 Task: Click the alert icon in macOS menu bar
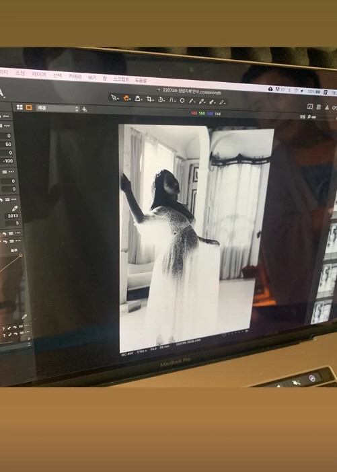coord(270,89)
